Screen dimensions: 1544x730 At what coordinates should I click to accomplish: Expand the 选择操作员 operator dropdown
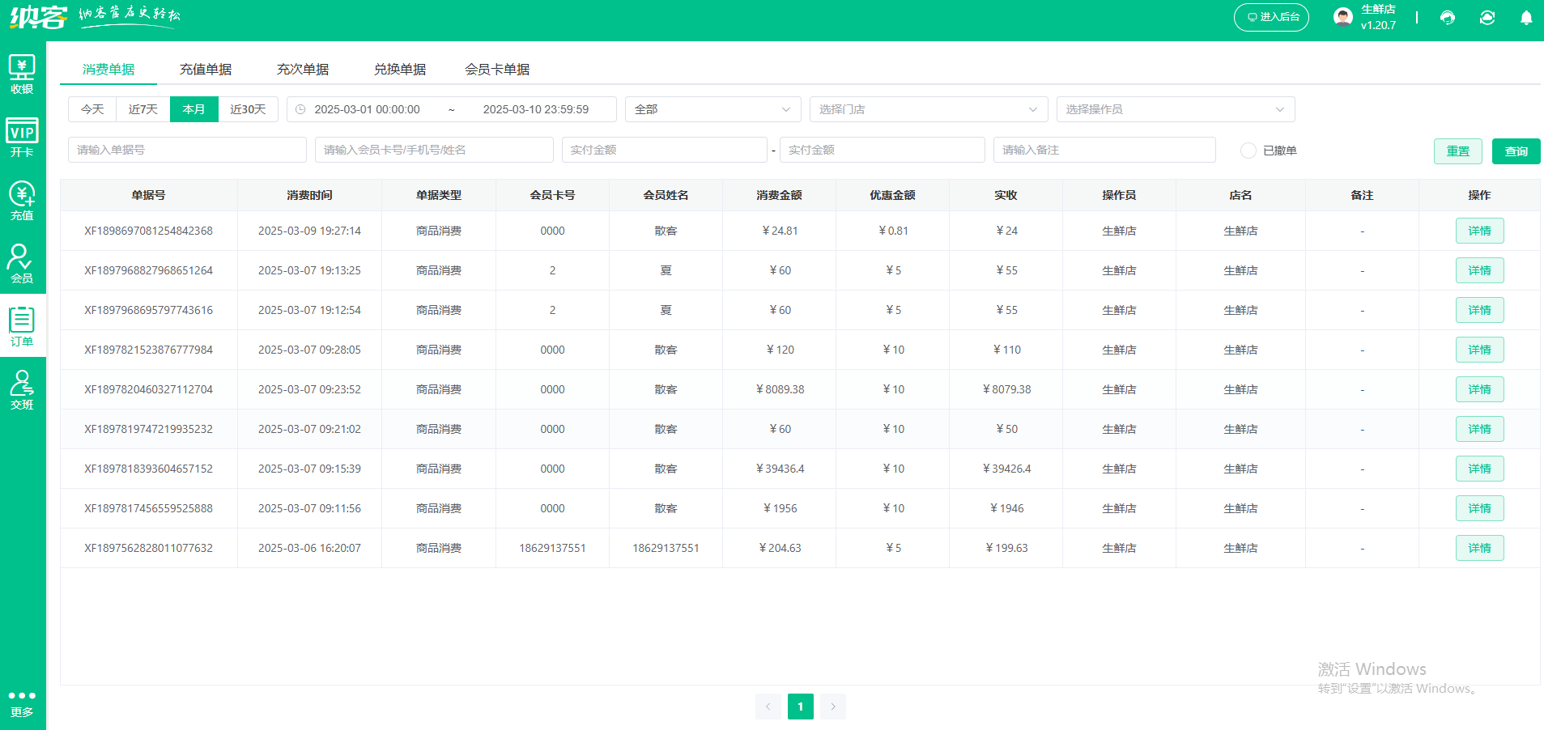pos(1175,108)
